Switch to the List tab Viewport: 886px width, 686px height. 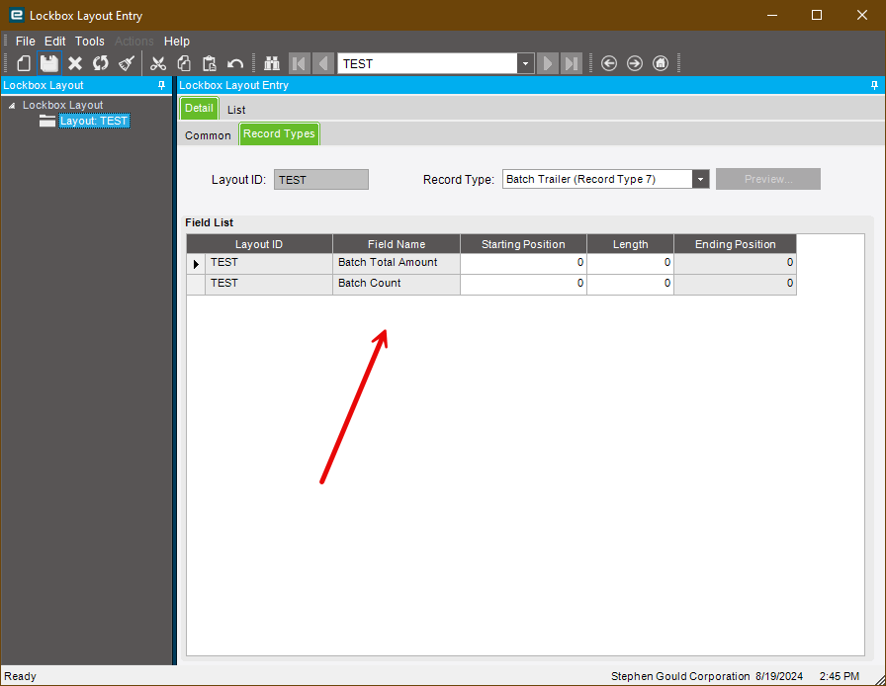point(236,110)
